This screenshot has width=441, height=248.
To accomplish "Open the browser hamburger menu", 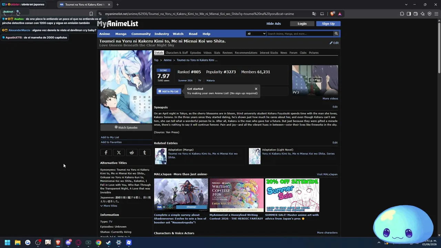I will [x=436, y=14].
